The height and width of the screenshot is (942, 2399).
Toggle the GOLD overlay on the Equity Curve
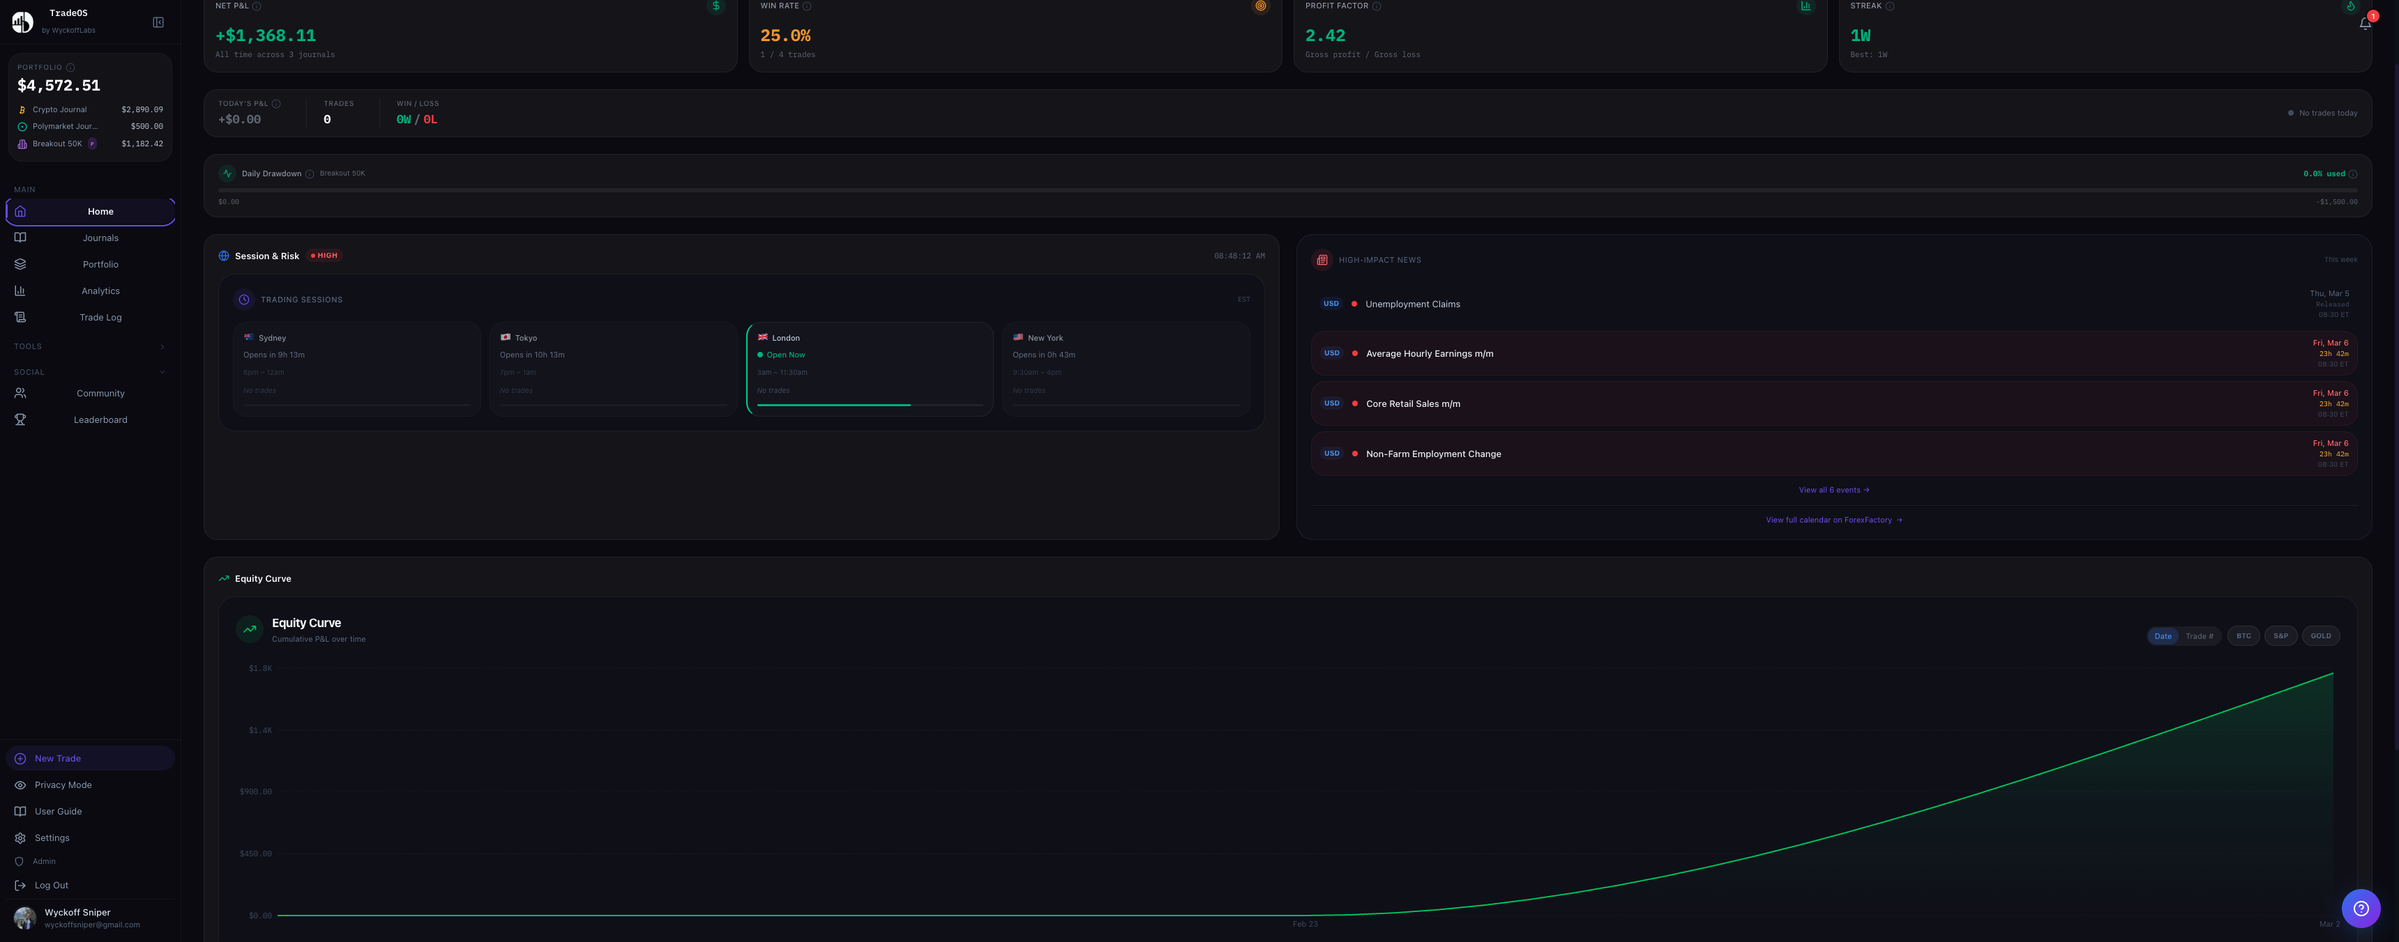[x=2321, y=635]
